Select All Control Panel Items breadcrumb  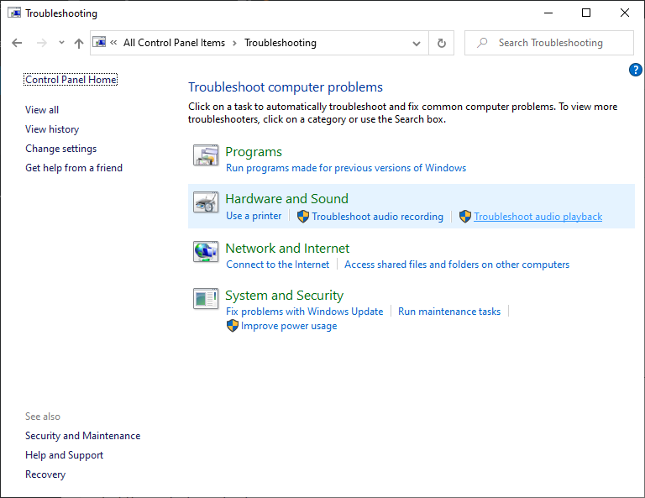point(174,43)
